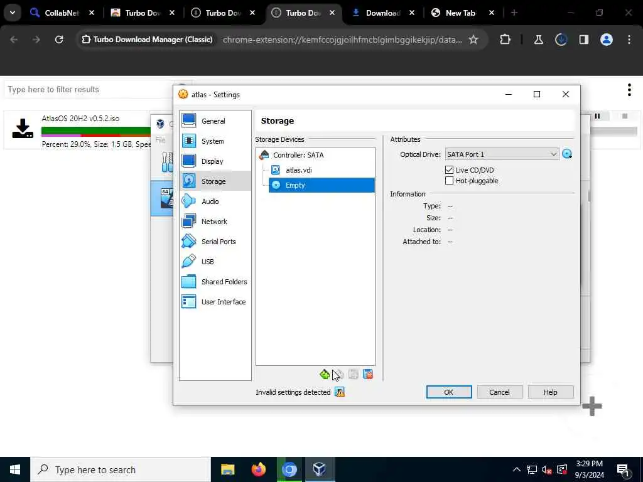
Task: Open File Explorer from taskbar
Action: coord(227,469)
